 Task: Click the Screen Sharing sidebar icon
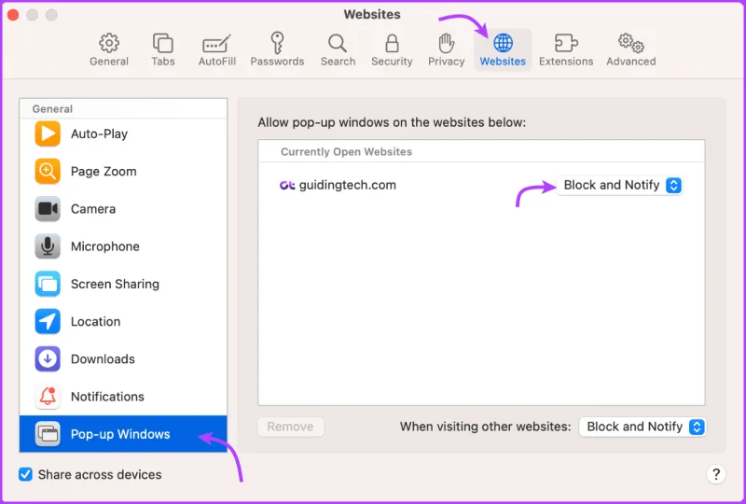click(48, 284)
